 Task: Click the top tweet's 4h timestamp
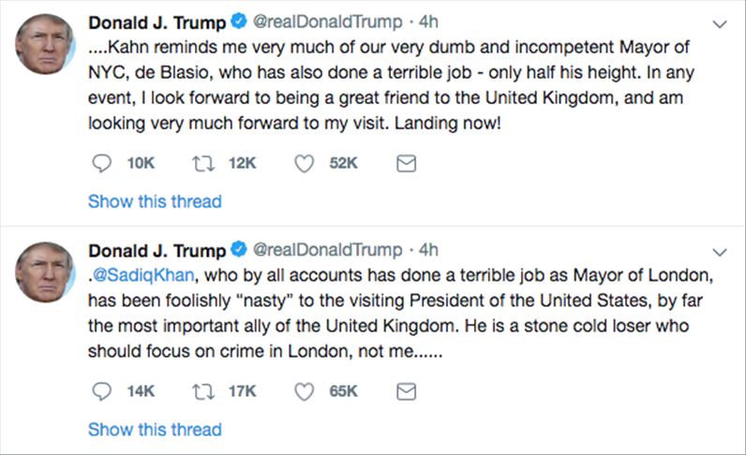click(428, 22)
